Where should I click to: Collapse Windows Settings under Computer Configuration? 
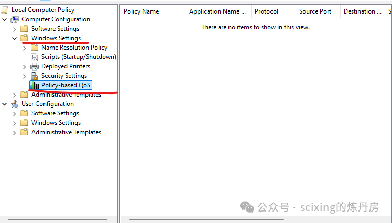(x=15, y=38)
